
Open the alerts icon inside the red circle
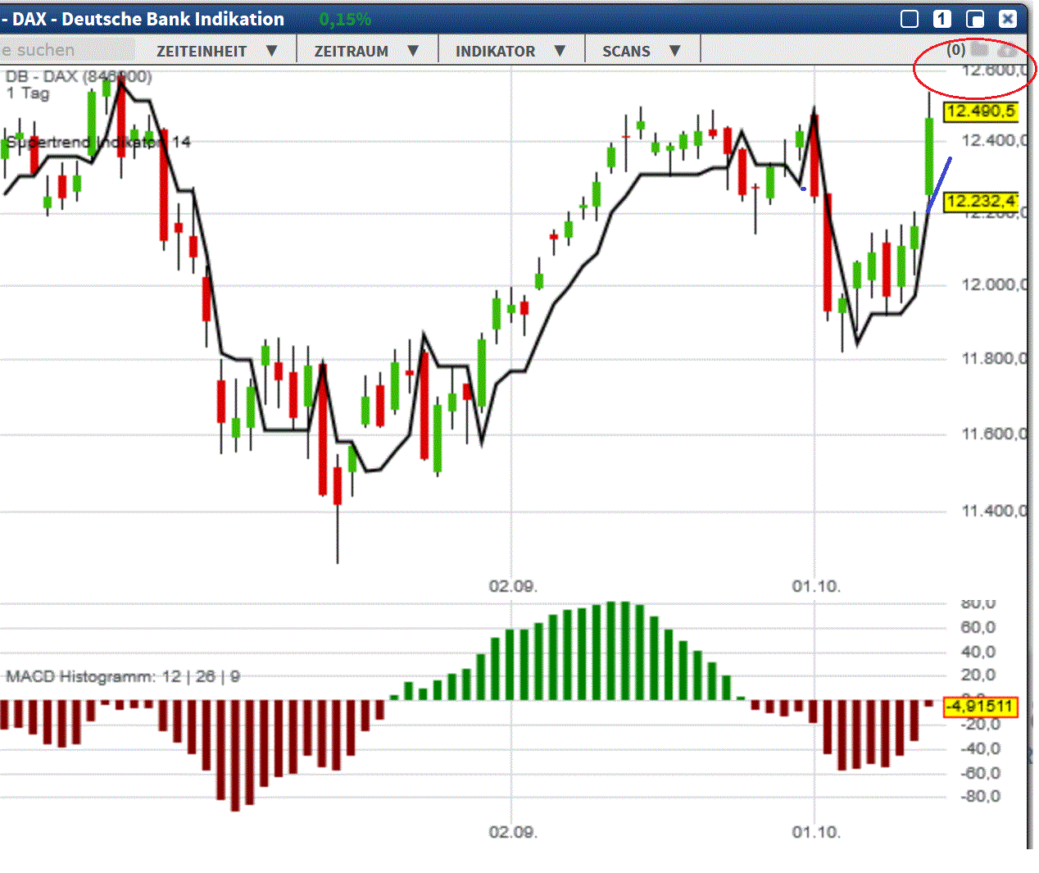(x=1007, y=49)
